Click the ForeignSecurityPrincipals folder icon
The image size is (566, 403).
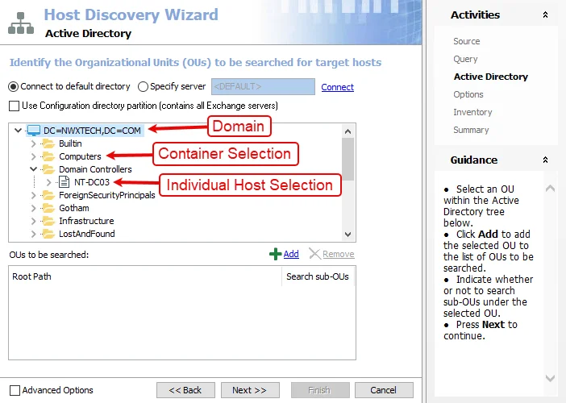pyautogui.click(x=48, y=195)
